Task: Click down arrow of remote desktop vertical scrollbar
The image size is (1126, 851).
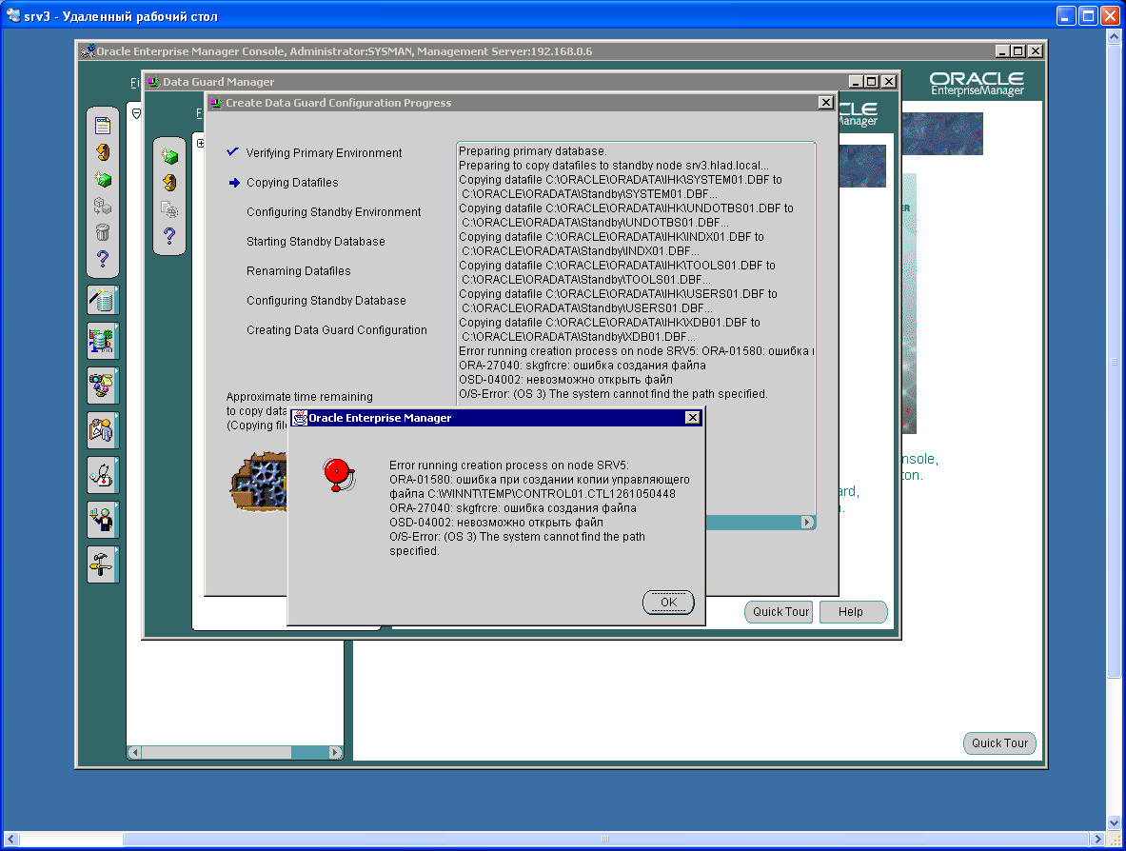Action: [1114, 823]
